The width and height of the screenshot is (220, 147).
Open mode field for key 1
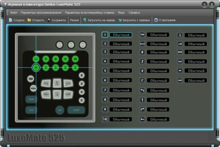[121, 35]
